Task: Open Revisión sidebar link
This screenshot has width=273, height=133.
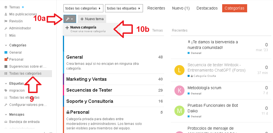Action: (16, 21)
